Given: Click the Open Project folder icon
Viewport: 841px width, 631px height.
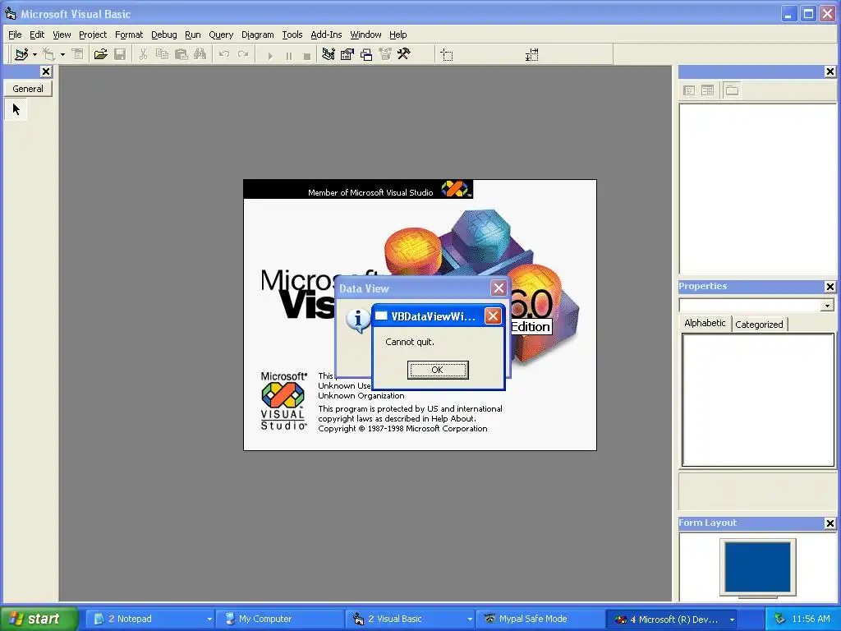Looking at the screenshot, I should 100,54.
